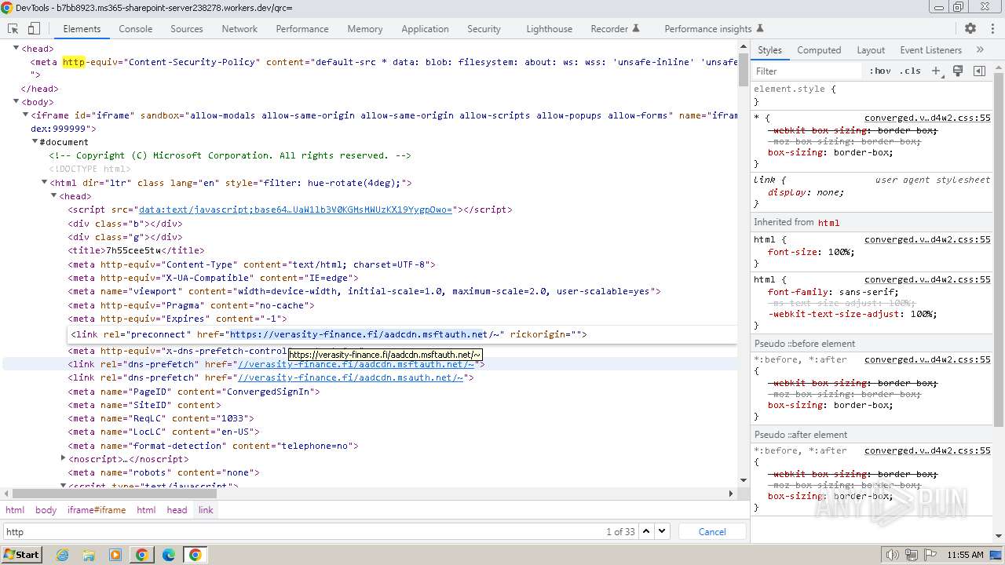Screen dimensions: 1005x565
Task: Open the dns-prefetch aadcdn.msftauth.net link
Action: pyautogui.click(x=356, y=364)
